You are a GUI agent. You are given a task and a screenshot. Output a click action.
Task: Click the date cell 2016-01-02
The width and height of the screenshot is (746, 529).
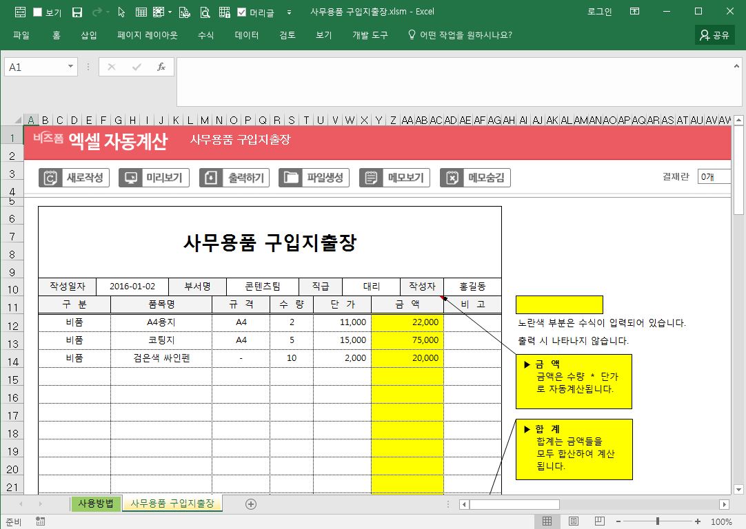(132, 287)
